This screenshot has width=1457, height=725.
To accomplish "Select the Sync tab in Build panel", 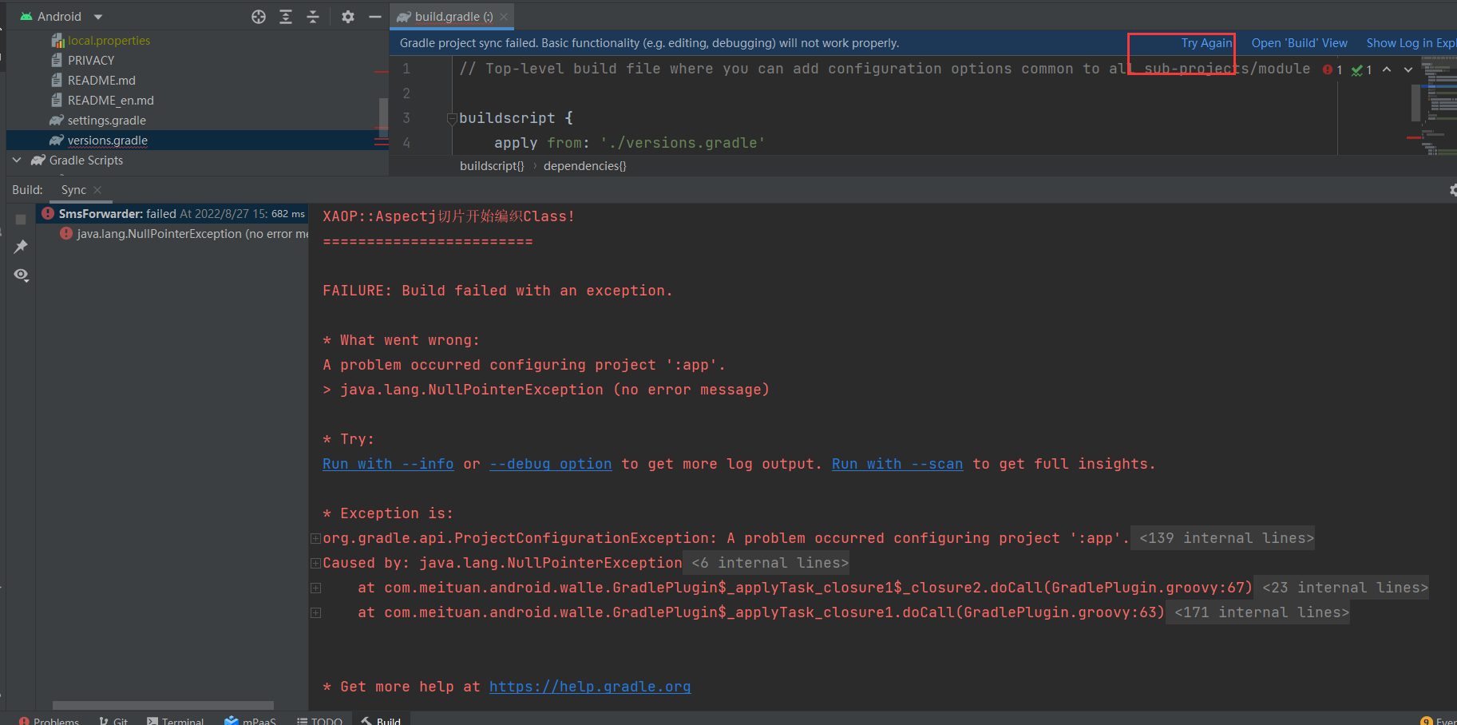I will [x=73, y=189].
